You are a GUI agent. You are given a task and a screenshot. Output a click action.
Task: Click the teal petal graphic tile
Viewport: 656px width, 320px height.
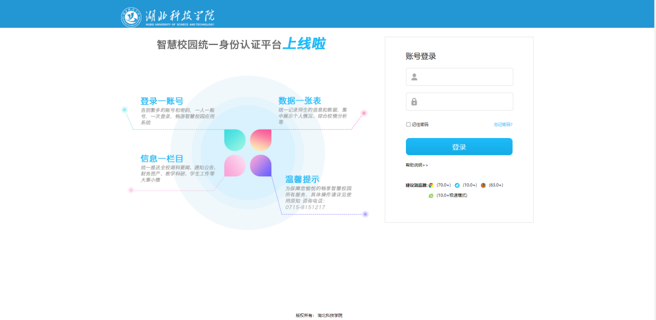pyautogui.click(x=235, y=140)
